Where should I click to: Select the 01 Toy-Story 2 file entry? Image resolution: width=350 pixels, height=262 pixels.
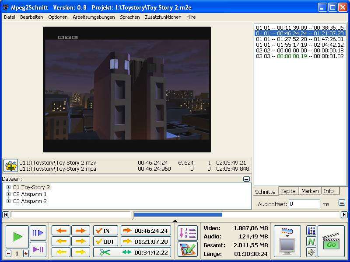31,187
